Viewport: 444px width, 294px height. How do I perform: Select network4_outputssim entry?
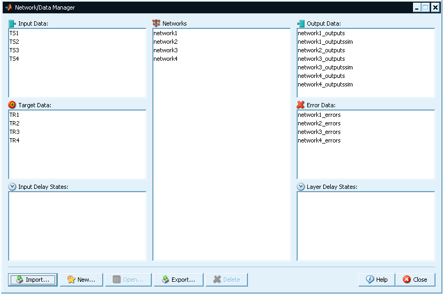[365, 84]
